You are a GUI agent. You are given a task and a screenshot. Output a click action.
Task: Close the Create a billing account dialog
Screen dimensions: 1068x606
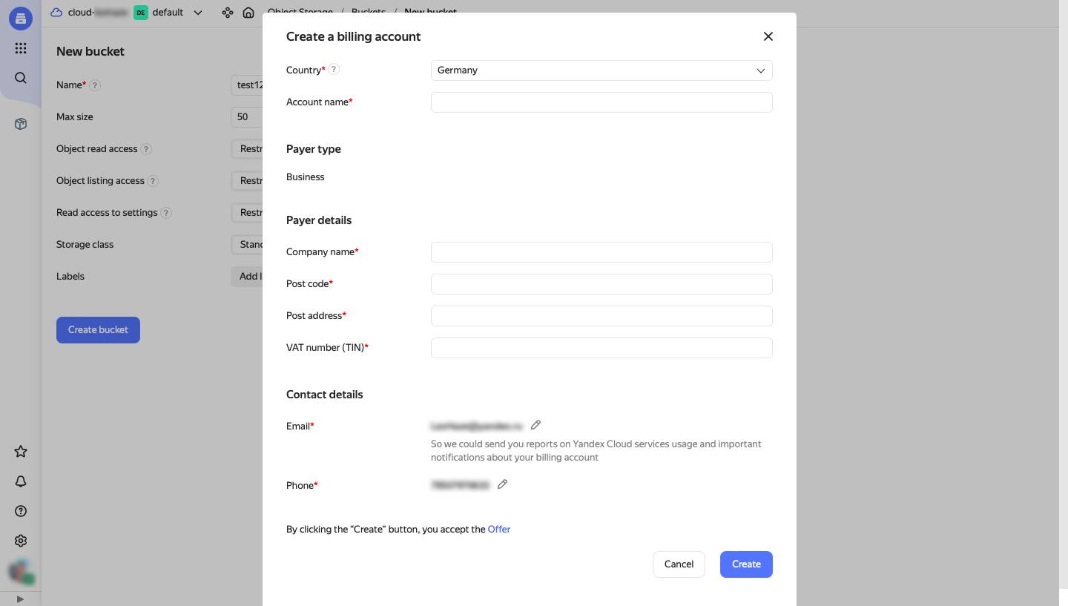[768, 36]
